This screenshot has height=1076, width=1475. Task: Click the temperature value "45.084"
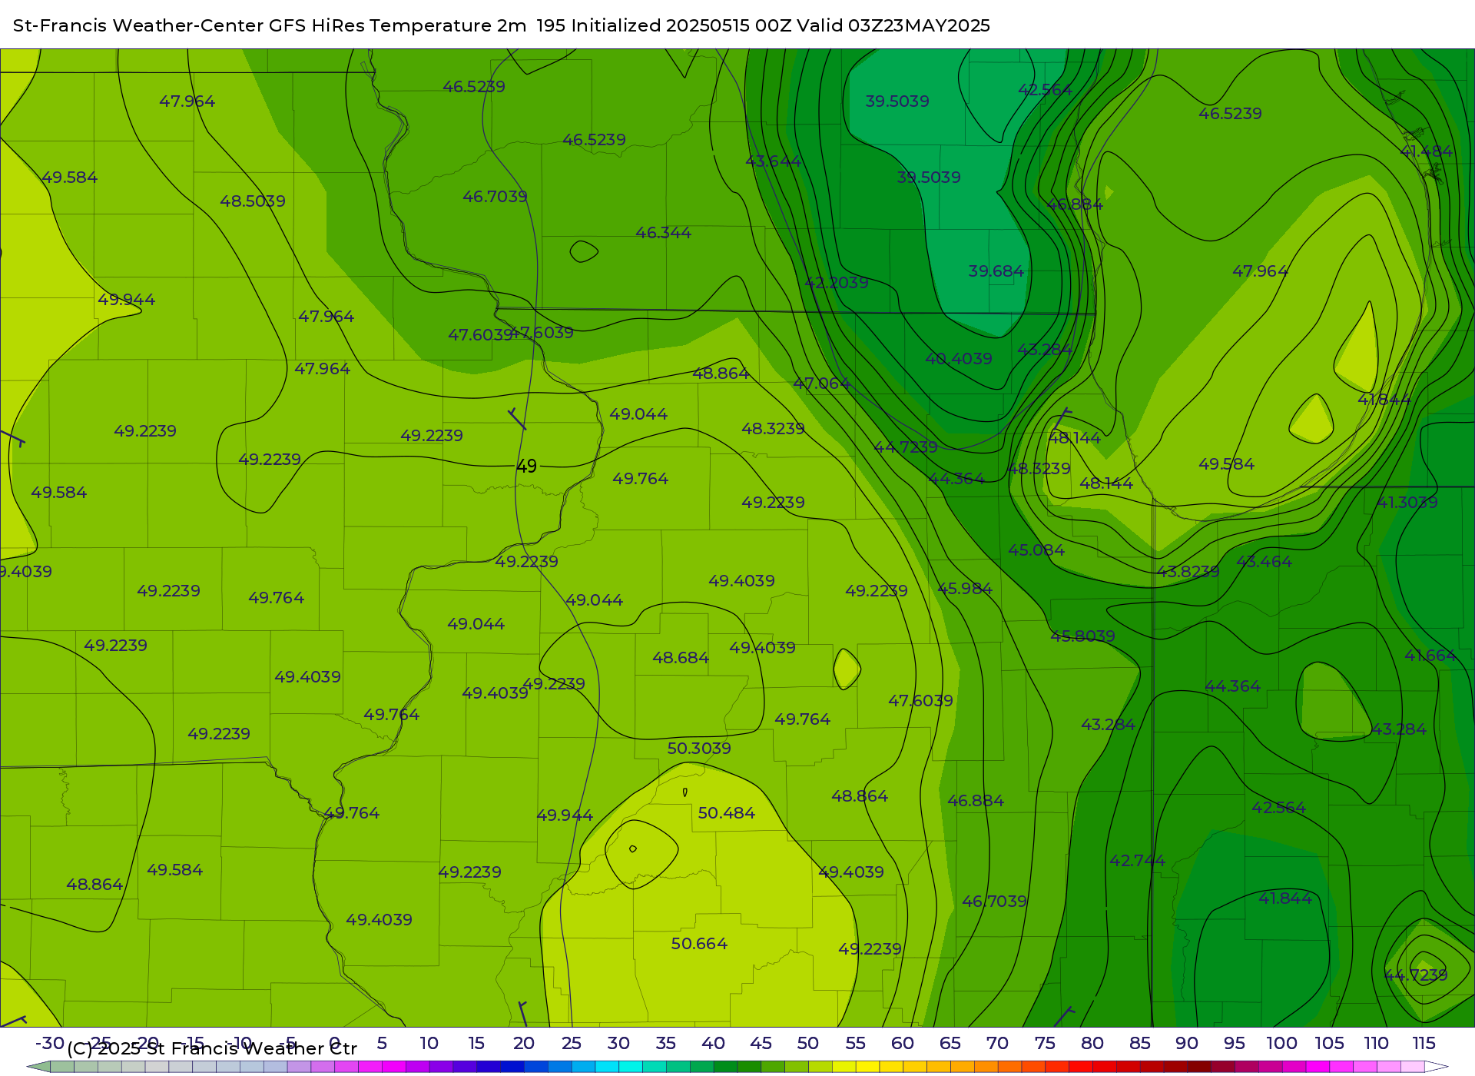pyautogui.click(x=1036, y=550)
